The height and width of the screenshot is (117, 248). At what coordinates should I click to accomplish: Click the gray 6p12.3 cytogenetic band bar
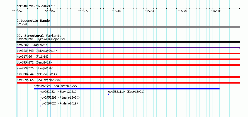coord(128,27)
